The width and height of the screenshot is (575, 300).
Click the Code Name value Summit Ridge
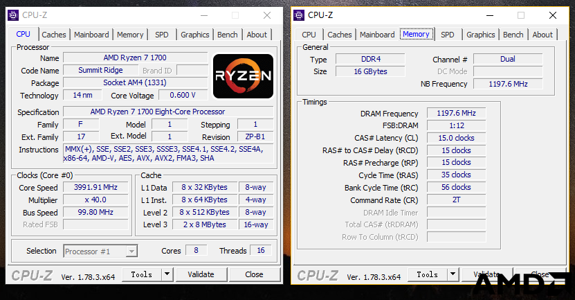[100, 70]
